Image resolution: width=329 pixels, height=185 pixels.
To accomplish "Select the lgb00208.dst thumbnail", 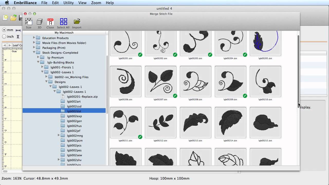I will (196, 81).
